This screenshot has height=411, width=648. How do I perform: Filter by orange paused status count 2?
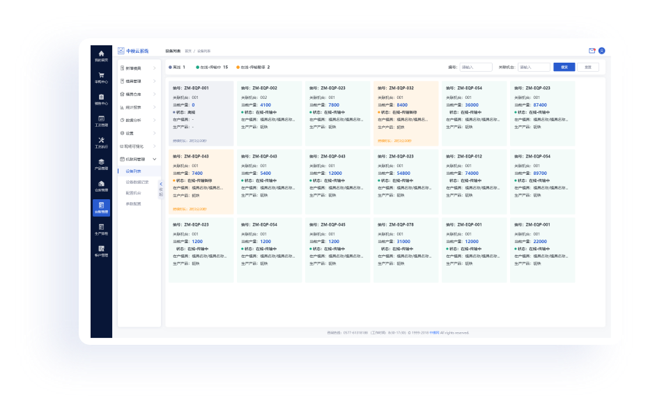tap(253, 67)
